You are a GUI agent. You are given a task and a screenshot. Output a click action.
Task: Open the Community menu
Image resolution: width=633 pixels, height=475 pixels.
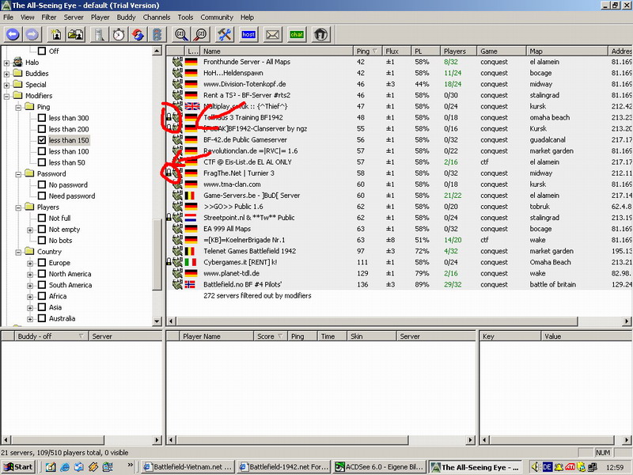216,17
